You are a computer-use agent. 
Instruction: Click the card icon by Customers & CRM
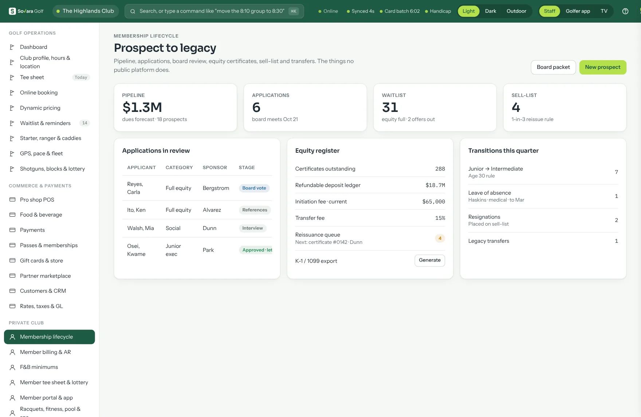12,291
